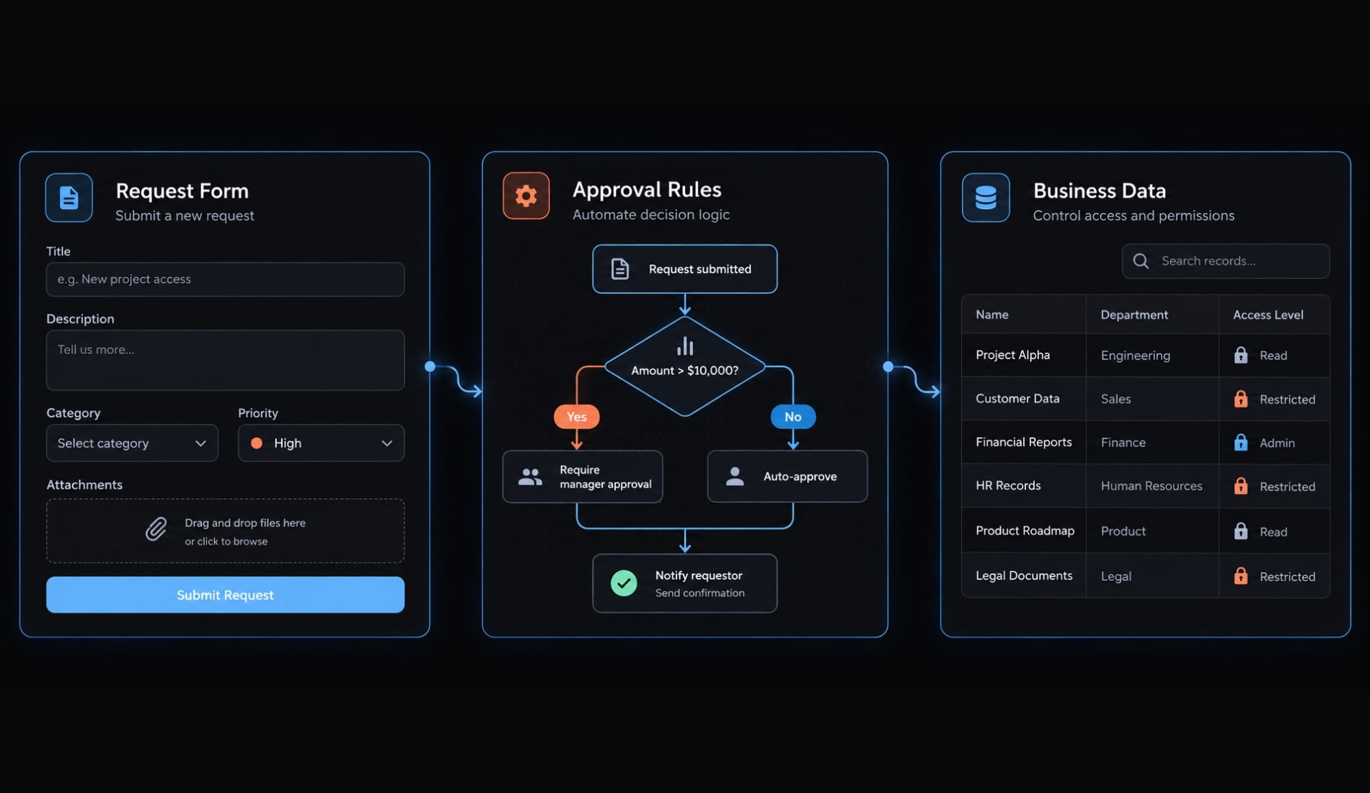Click the Yes branch label
Viewport: 1370px width, 793px height.
tap(577, 417)
